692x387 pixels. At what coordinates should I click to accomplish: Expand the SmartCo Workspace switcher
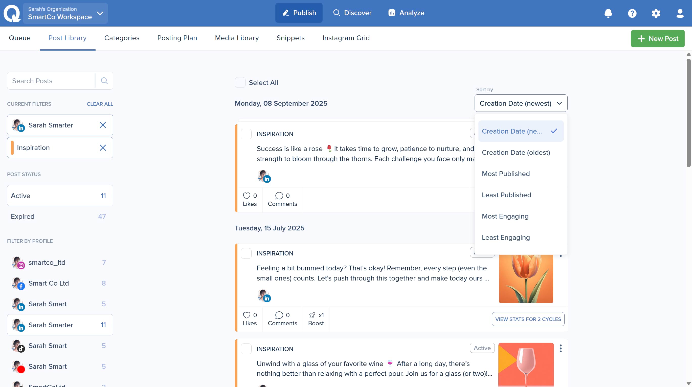65,13
